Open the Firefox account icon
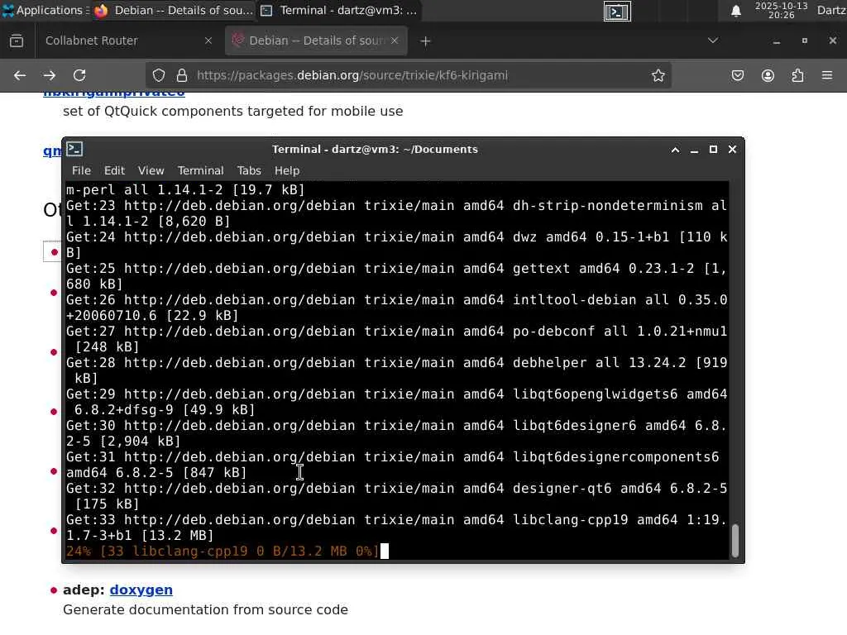The width and height of the screenshot is (847, 635). tap(768, 75)
